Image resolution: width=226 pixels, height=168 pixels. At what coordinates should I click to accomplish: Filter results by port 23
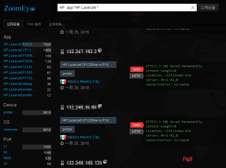tap(5, 163)
